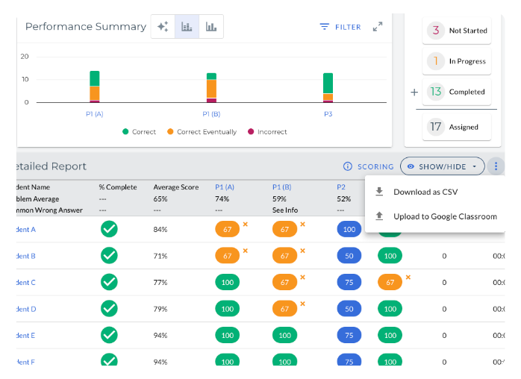Choose Upload to Google Classroom
Image resolution: width=521 pixels, height=379 pixels.
[434, 216]
